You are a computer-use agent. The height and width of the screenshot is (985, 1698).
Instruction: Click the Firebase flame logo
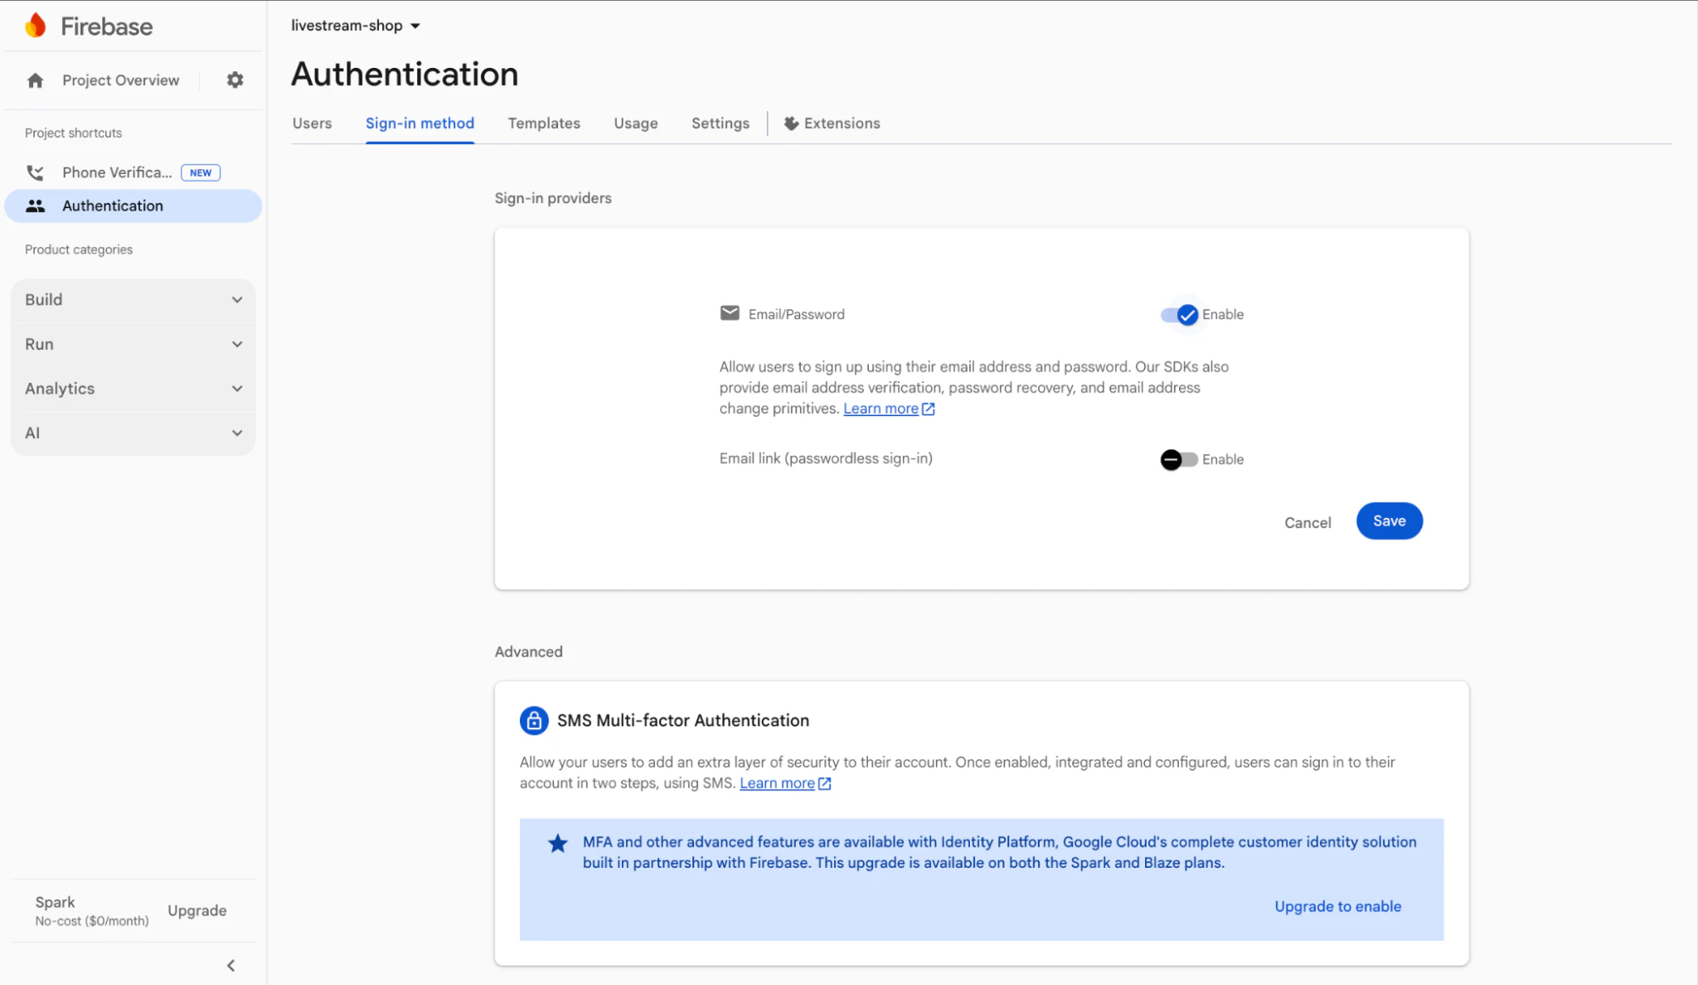coord(36,25)
